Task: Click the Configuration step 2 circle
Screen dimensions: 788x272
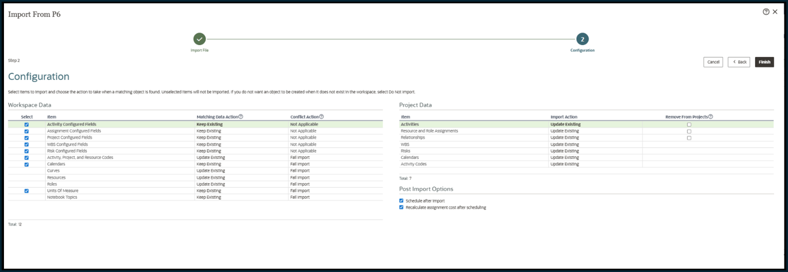Action: pos(582,39)
